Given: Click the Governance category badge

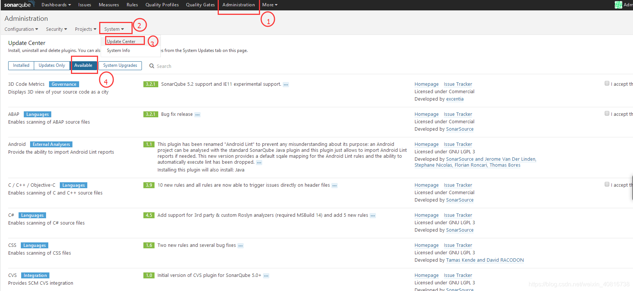Looking at the screenshot, I should (64, 84).
